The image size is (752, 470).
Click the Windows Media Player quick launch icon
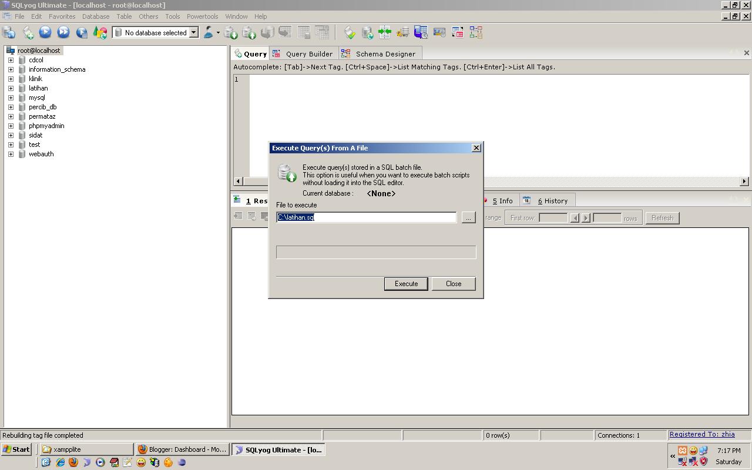point(100,462)
